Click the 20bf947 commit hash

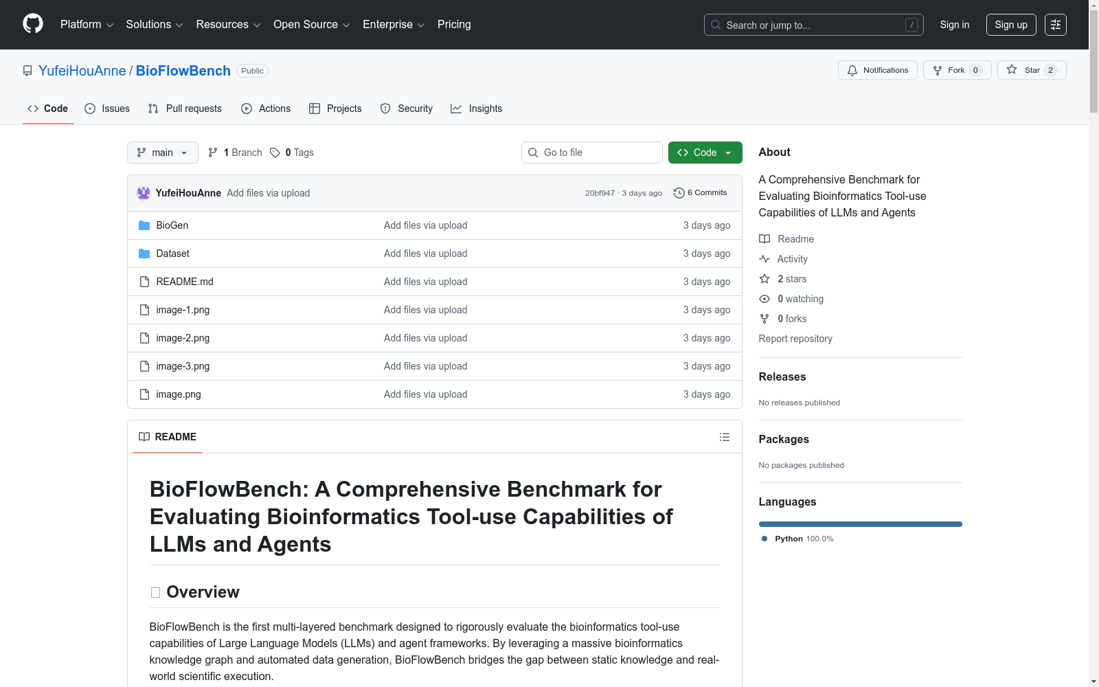600,193
